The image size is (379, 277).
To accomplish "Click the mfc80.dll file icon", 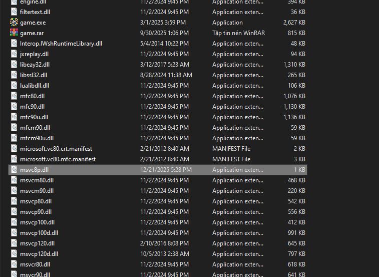I will 14,96.
